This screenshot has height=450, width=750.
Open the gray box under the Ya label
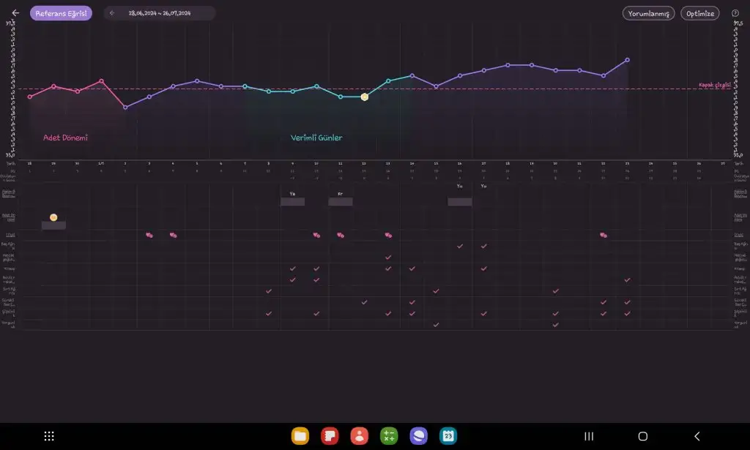(292, 202)
